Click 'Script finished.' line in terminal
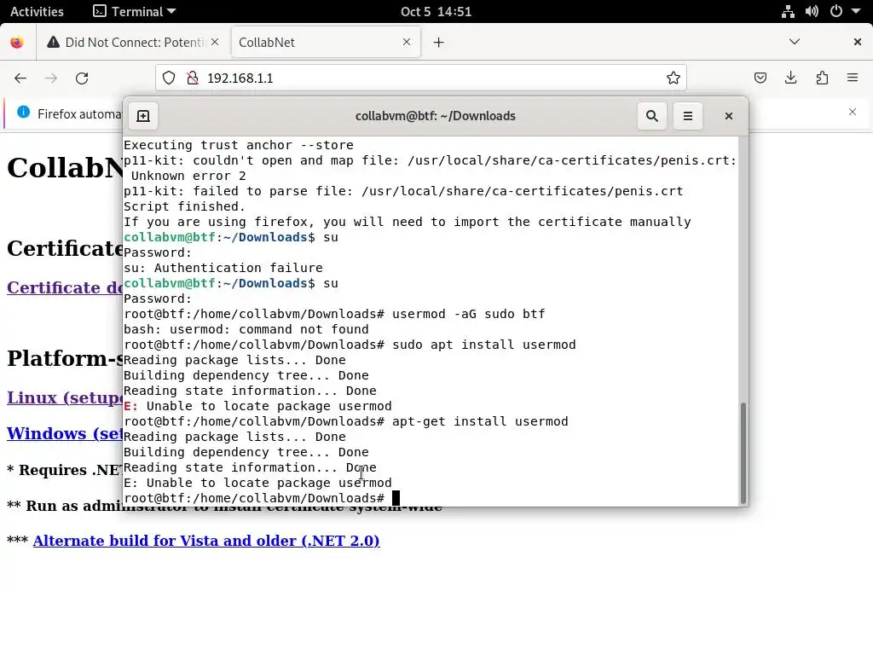 point(185,206)
